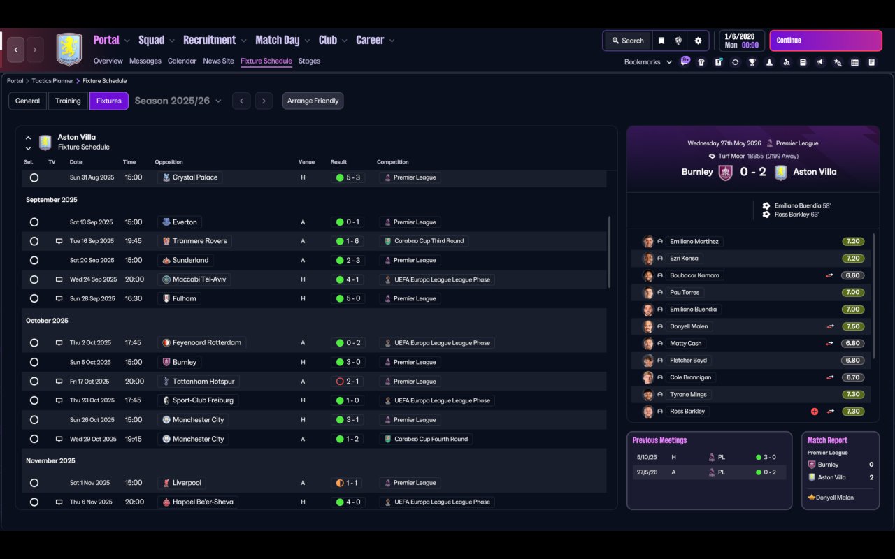Open the bookmark icon beside Search
The height and width of the screenshot is (559, 895).
click(x=661, y=41)
